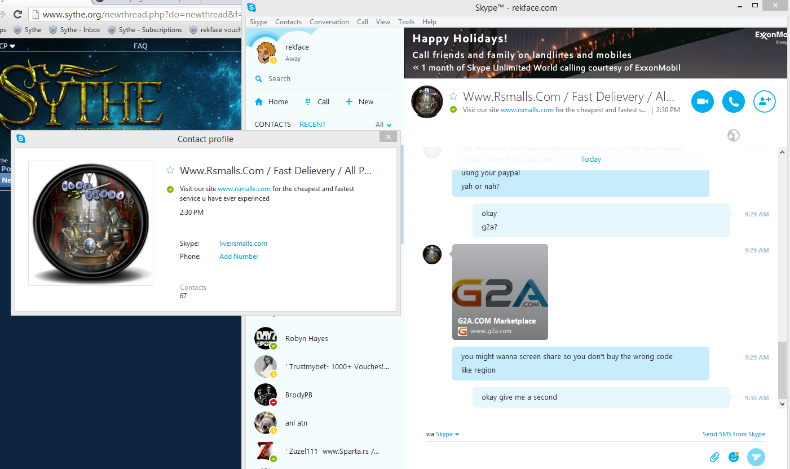Screen dimensions: 790x469
Task: Send message with paper plane button
Action: tap(756, 457)
